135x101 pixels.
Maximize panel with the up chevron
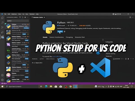point(131,59)
